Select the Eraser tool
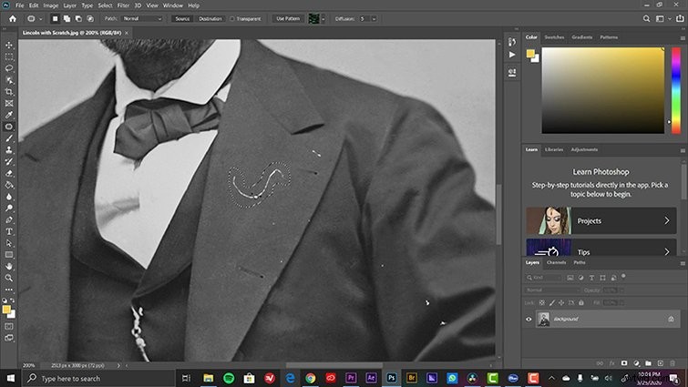The image size is (688, 387). 9,173
